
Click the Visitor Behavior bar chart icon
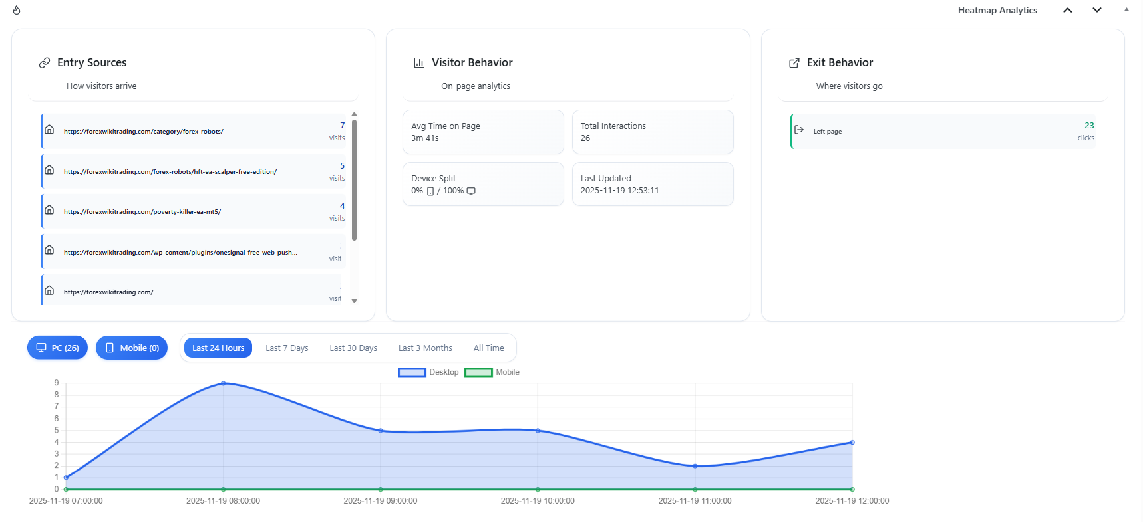pyautogui.click(x=418, y=62)
